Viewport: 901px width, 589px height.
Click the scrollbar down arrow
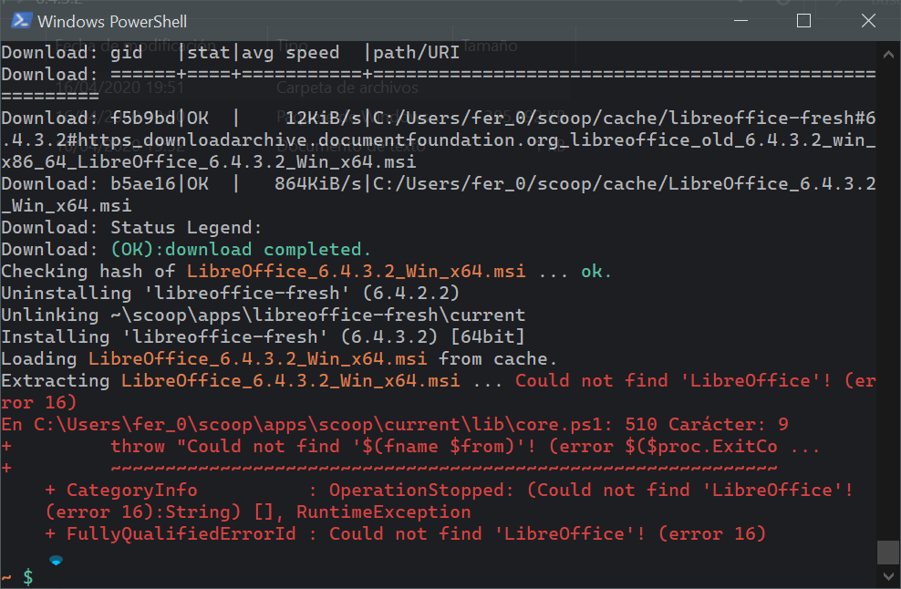888,576
